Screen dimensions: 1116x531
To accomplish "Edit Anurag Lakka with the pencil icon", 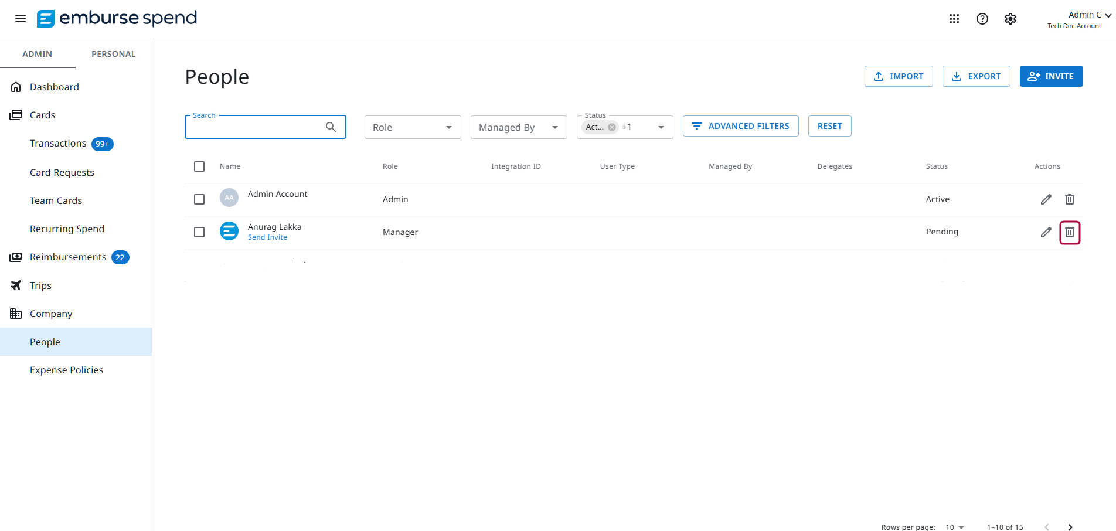I will point(1046,232).
